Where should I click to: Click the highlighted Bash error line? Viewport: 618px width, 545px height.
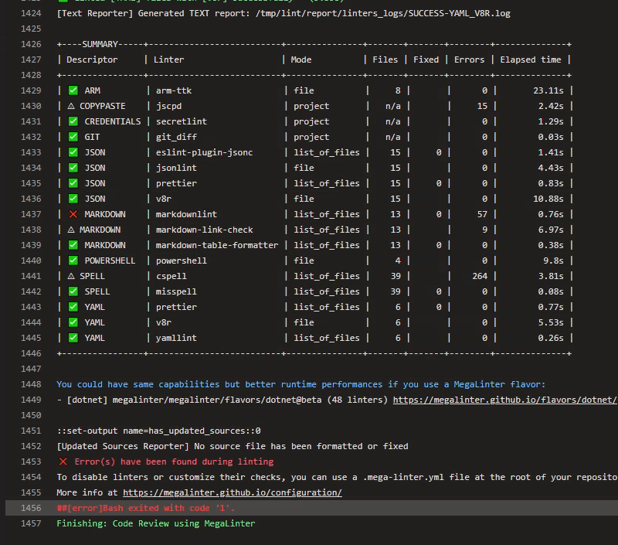click(x=143, y=508)
